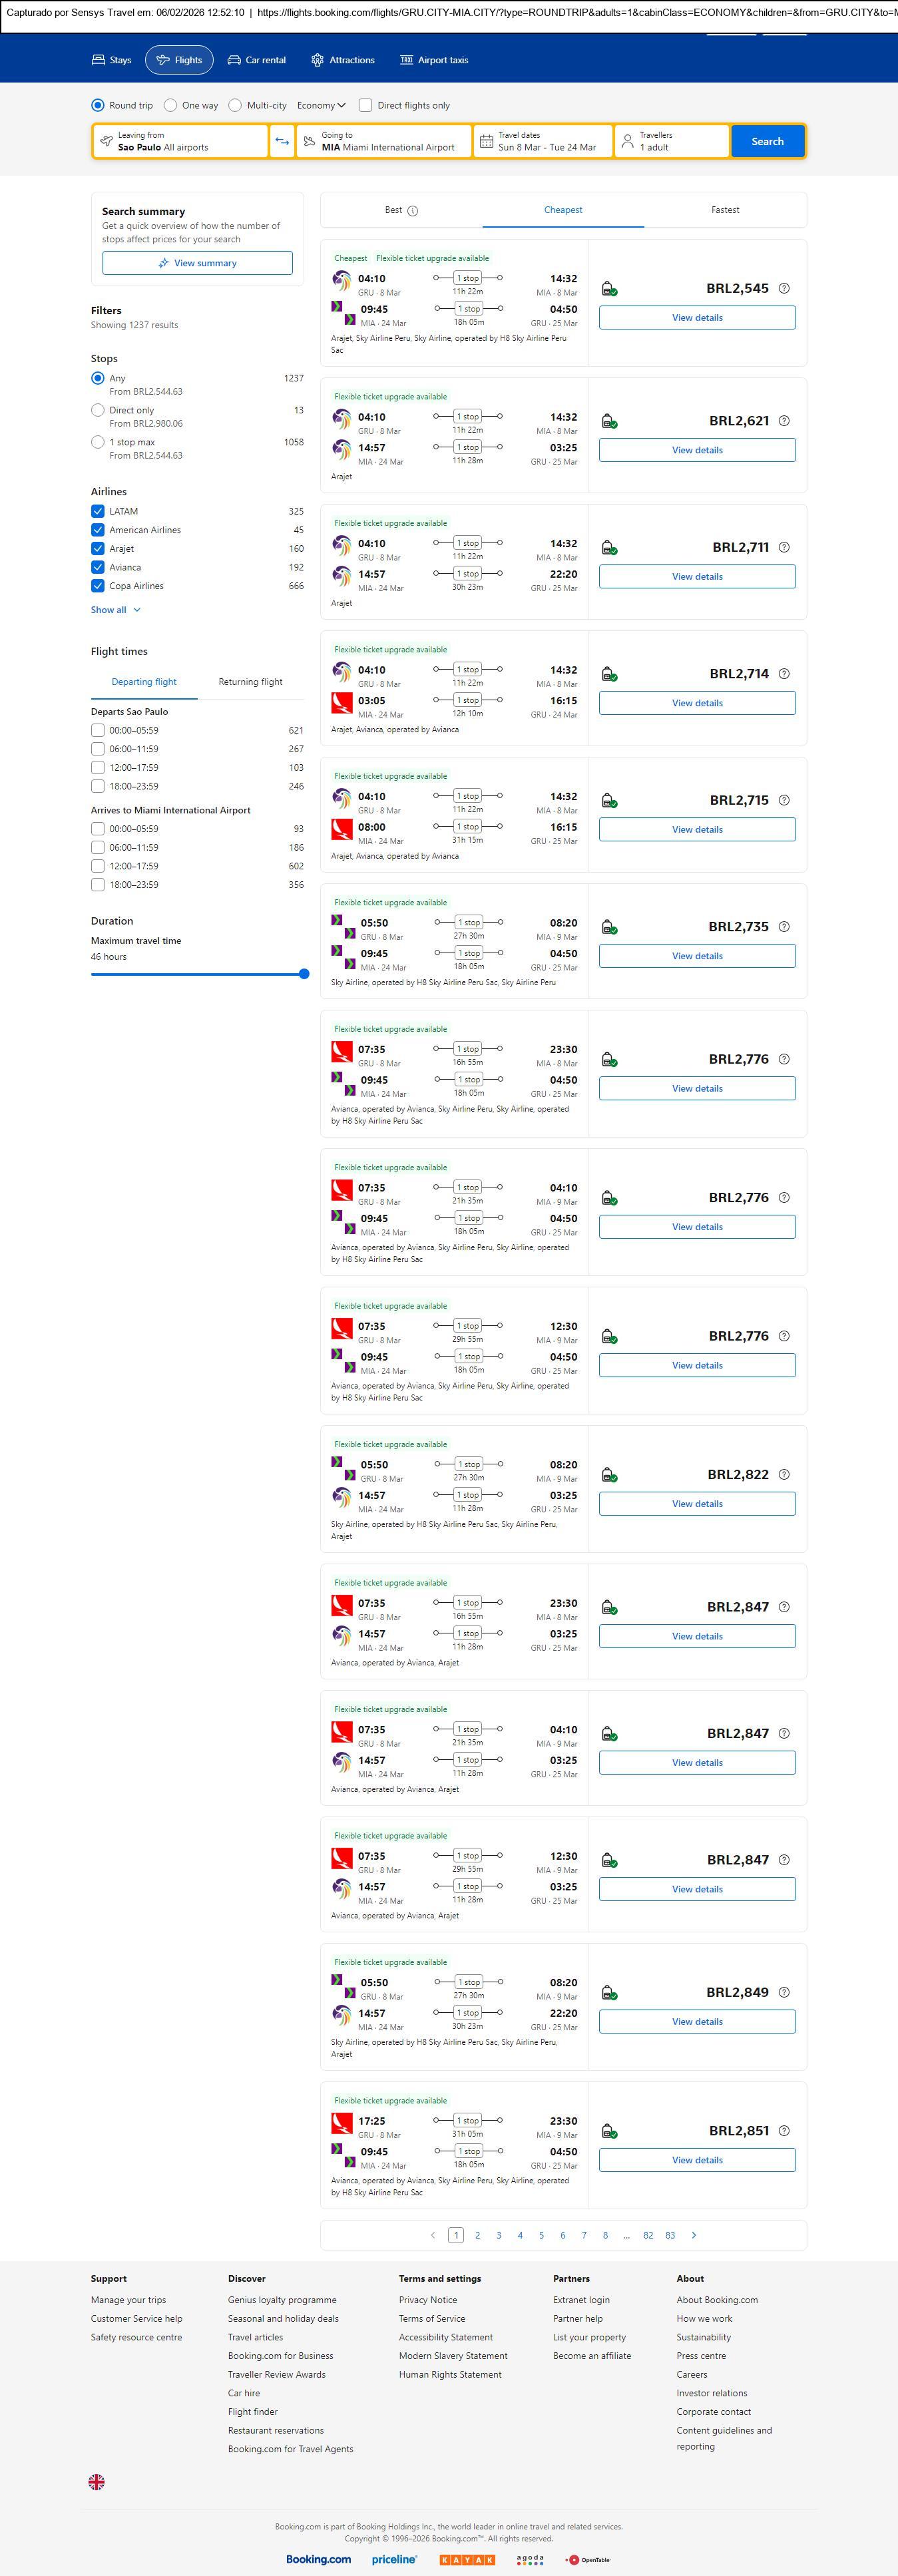Click the Travel dates field
898x2576 pixels.
click(543, 141)
